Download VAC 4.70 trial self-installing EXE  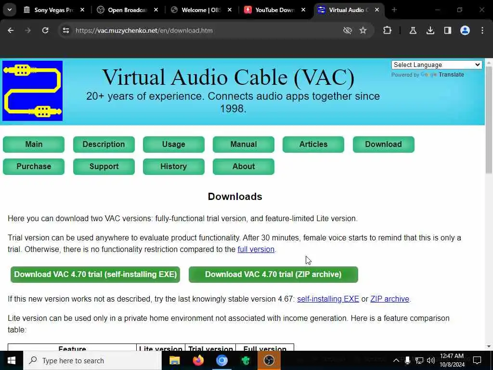point(95,275)
